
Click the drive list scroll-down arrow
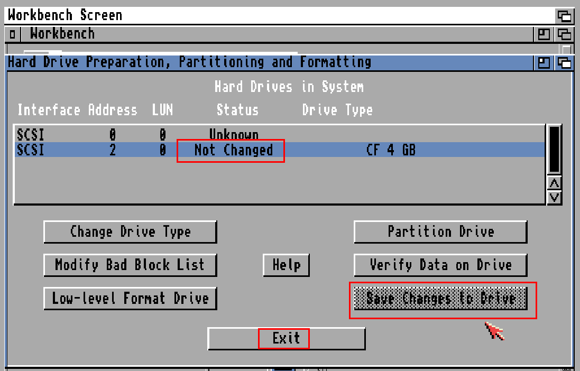554,197
